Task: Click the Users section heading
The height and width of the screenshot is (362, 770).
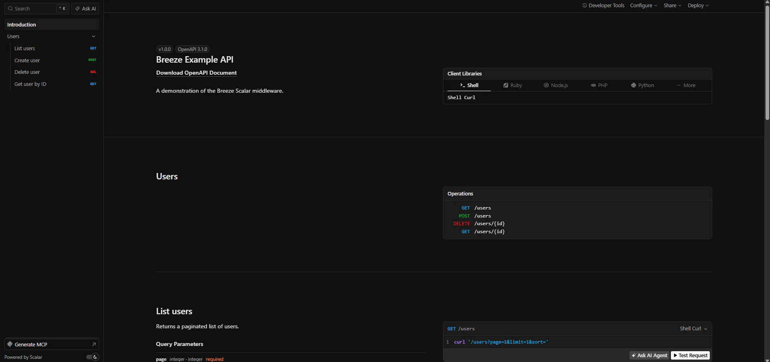Action: [x=167, y=177]
